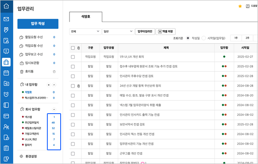This screenshot has width=258, height=164.
Task: Click the 엑셀 저장 button
Action: (166, 31)
